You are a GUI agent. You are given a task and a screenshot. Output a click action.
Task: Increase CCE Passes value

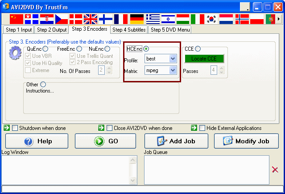point(221,68)
